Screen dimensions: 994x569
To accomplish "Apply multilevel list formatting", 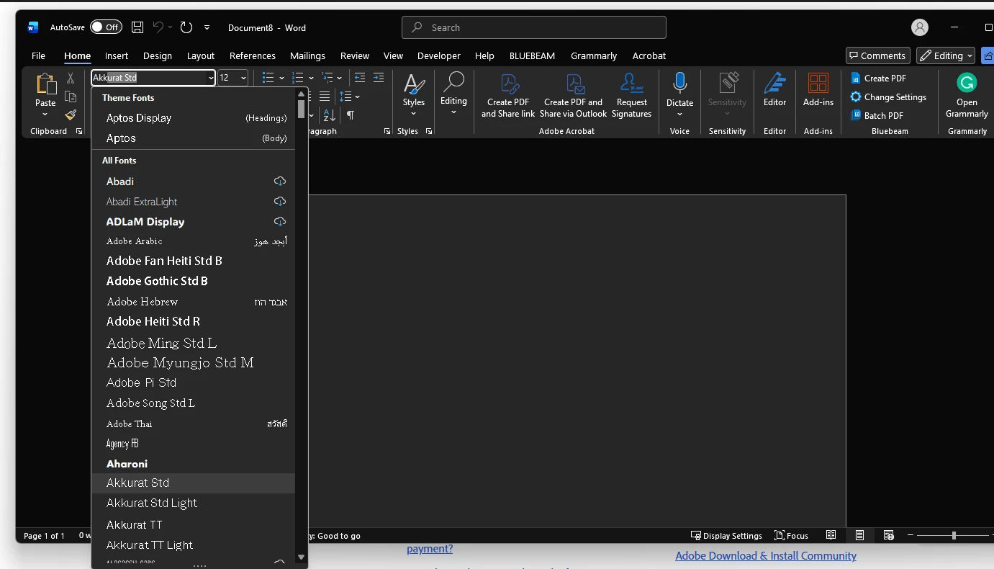I will pos(327,78).
